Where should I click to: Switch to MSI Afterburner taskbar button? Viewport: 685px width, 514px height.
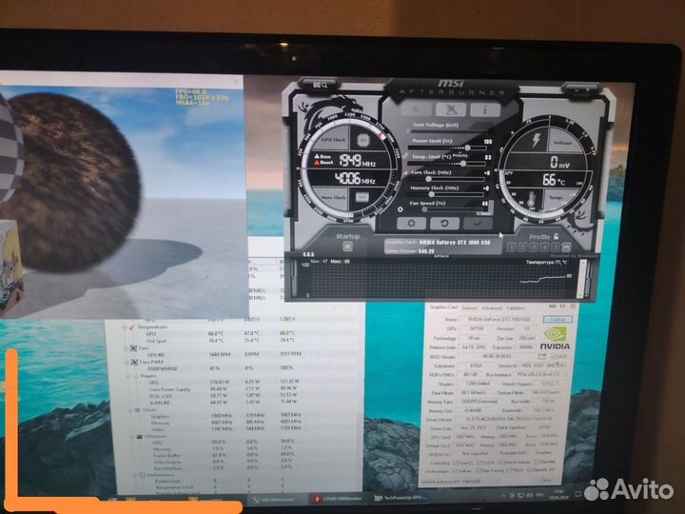[278, 499]
